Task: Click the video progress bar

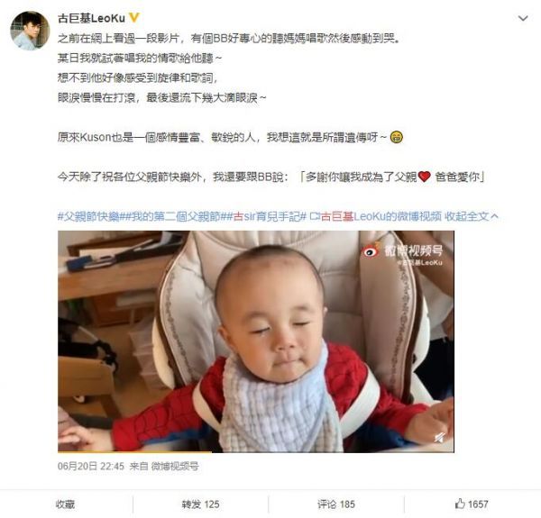Action: coord(256,451)
